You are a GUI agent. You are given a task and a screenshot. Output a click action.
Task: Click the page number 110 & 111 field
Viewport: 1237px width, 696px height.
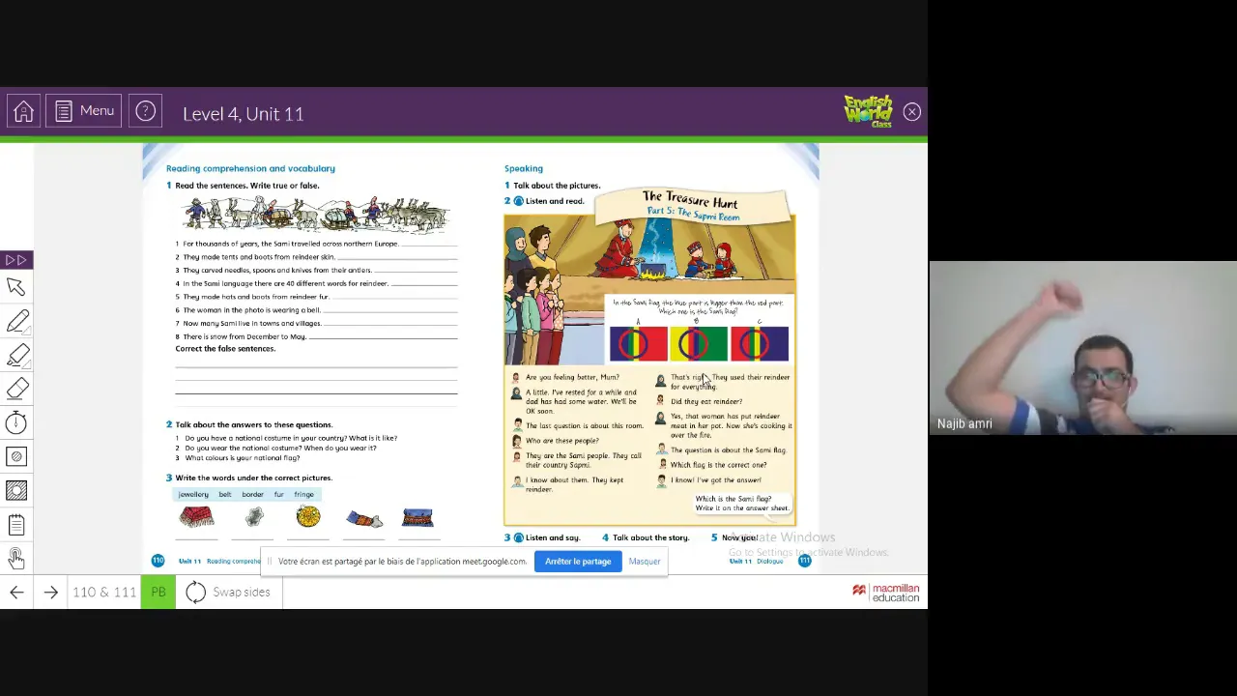pyautogui.click(x=104, y=593)
